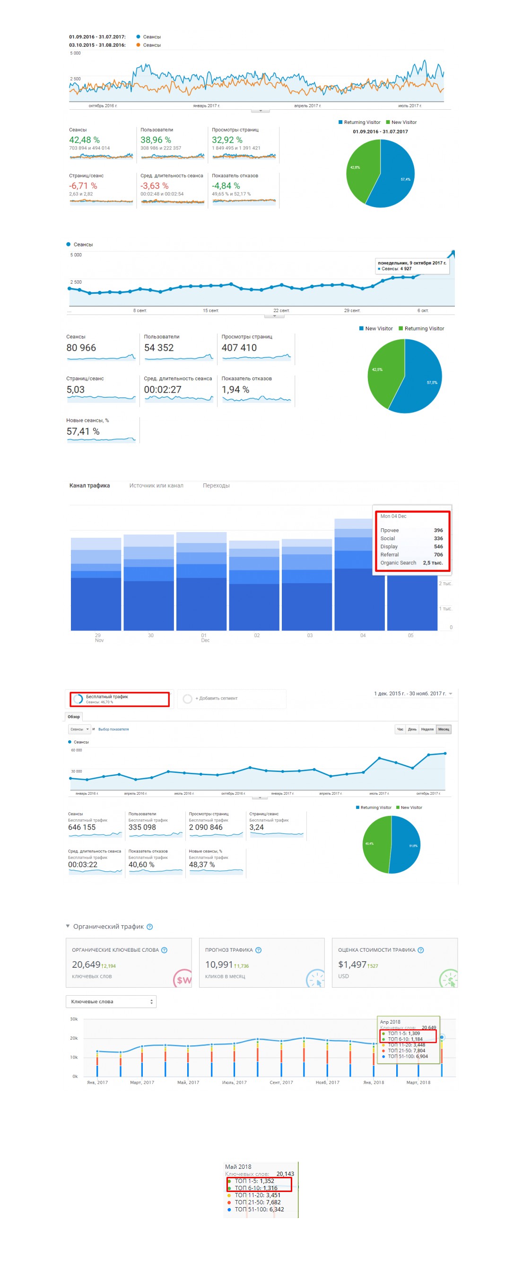Click the Сеансы 80 966 value
The height and width of the screenshot is (1262, 522).
tap(81, 348)
